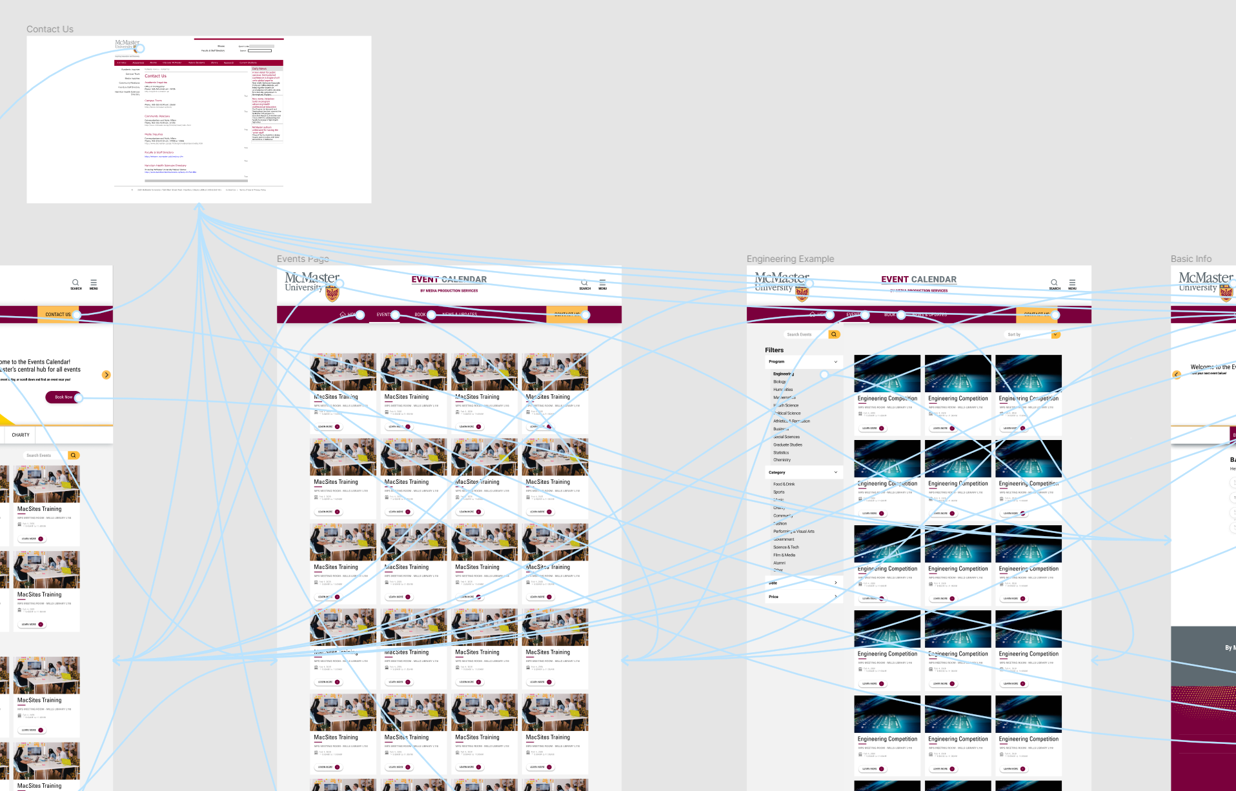Select the 'Alumni' category filter option
Viewport: 1236px width, 791px height.
coord(780,563)
